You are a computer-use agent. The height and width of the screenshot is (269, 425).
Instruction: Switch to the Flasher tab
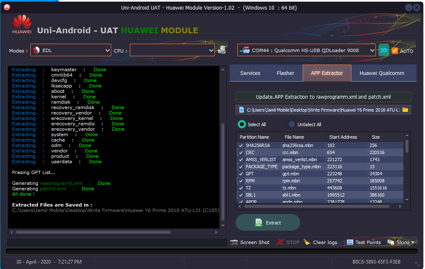click(x=286, y=73)
